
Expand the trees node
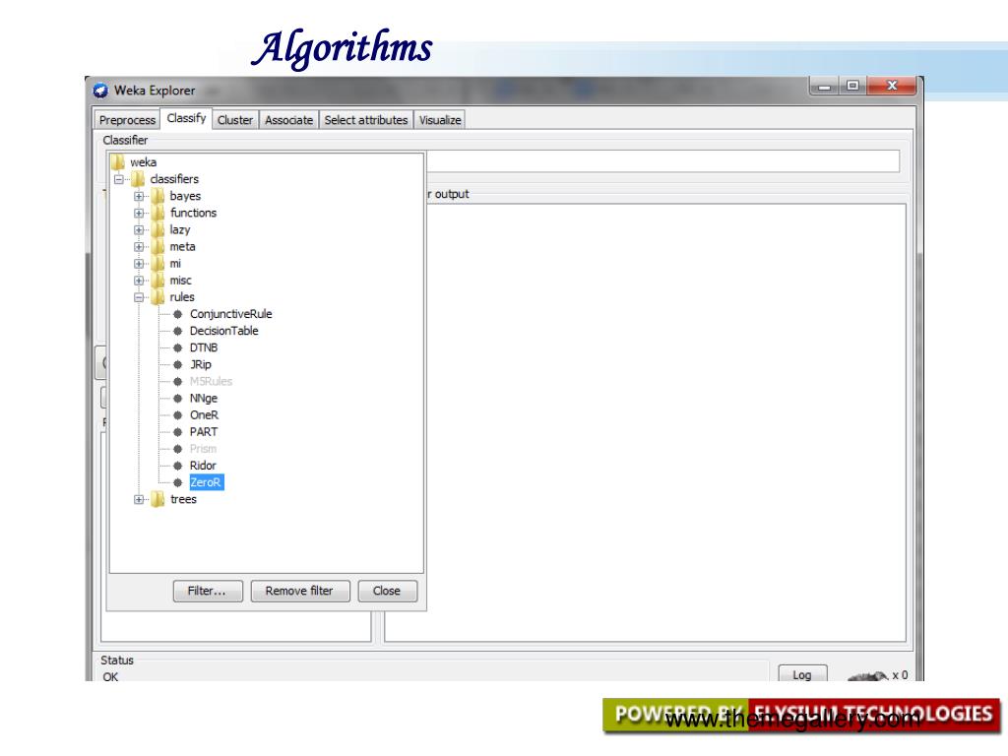tap(139, 499)
